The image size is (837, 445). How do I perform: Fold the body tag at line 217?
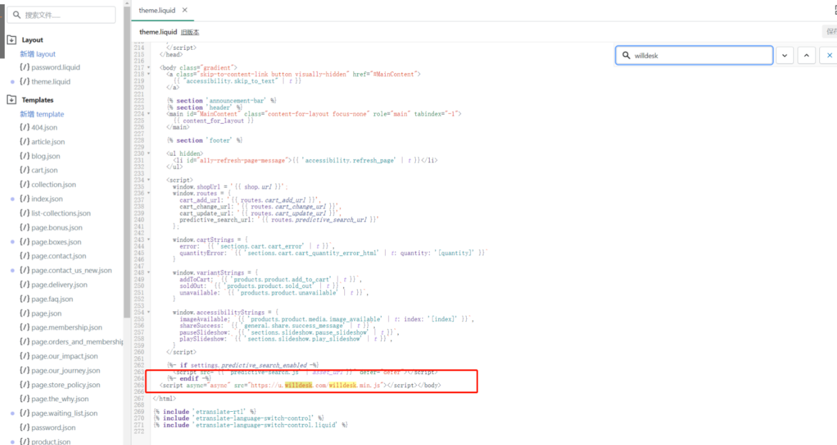pyautogui.click(x=148, y=68)
